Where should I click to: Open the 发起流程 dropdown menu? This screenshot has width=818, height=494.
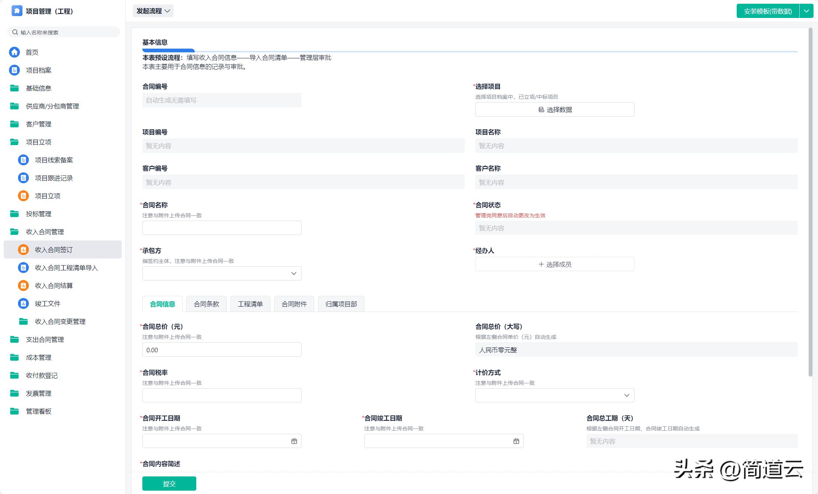click(x=153, y=11)
